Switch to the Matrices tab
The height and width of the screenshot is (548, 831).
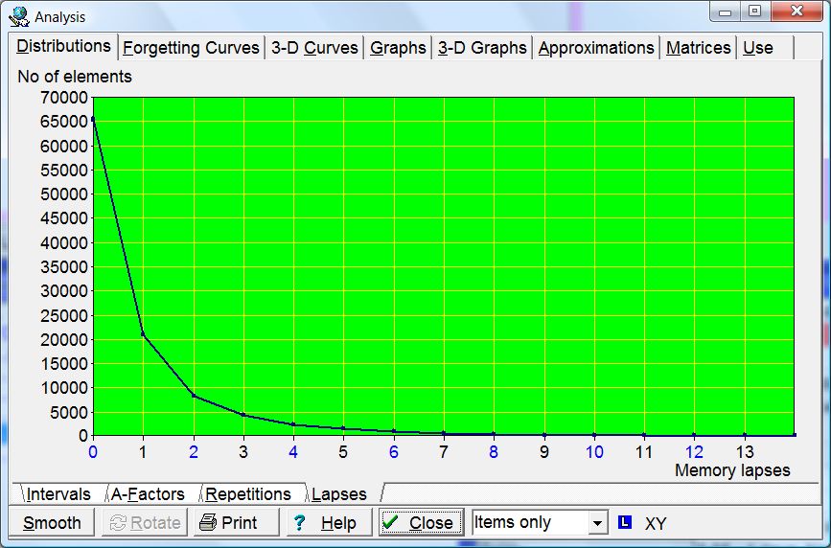click(698, 48)
